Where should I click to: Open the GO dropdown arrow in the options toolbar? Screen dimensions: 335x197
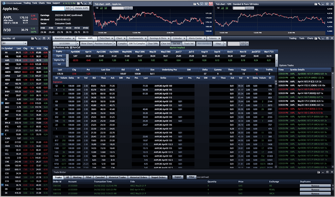[x=247, y=44]
